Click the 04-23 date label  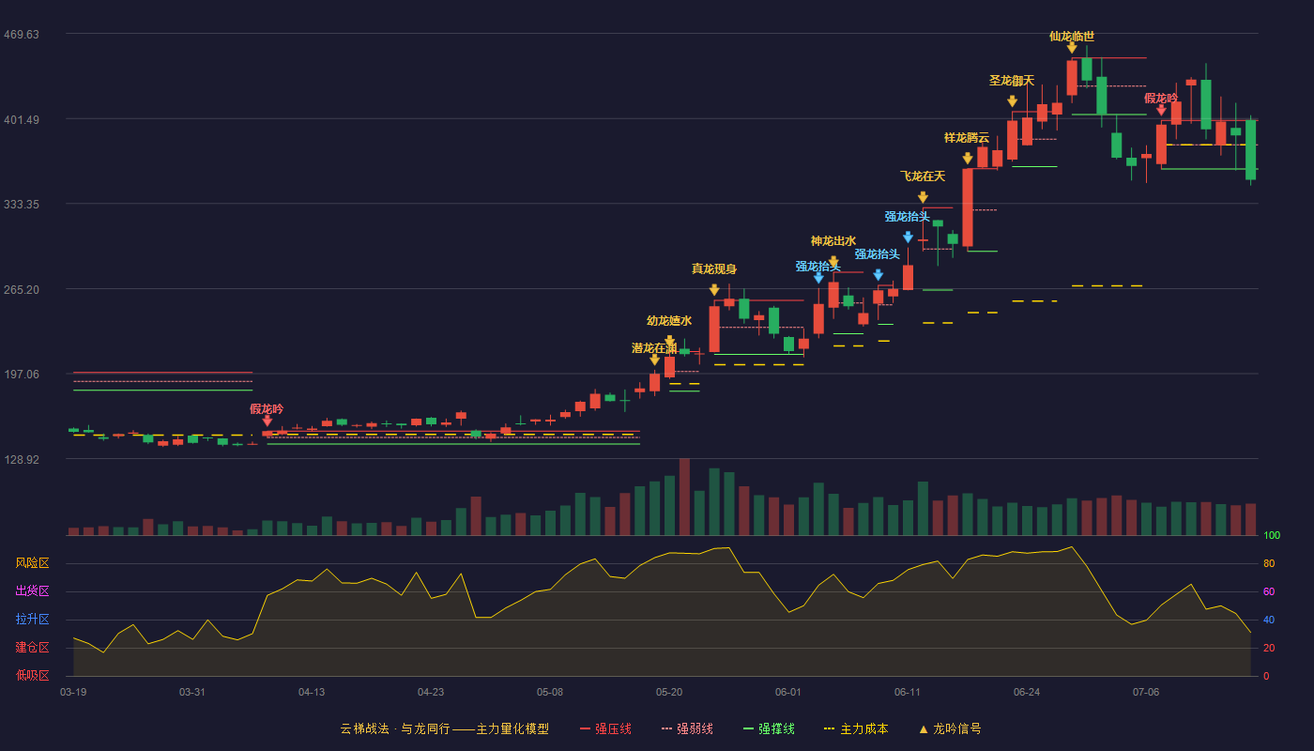(x=431, y=692)
